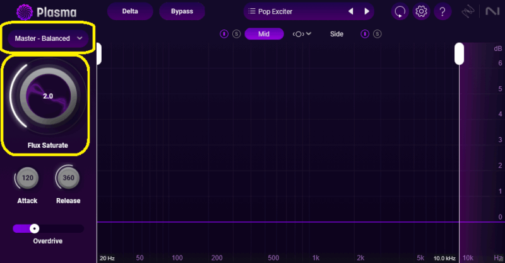Viewport: 505px width, 263px height.
Task: Switch to the Side tab
Action: pyautogui.click(x=336, y=34)
